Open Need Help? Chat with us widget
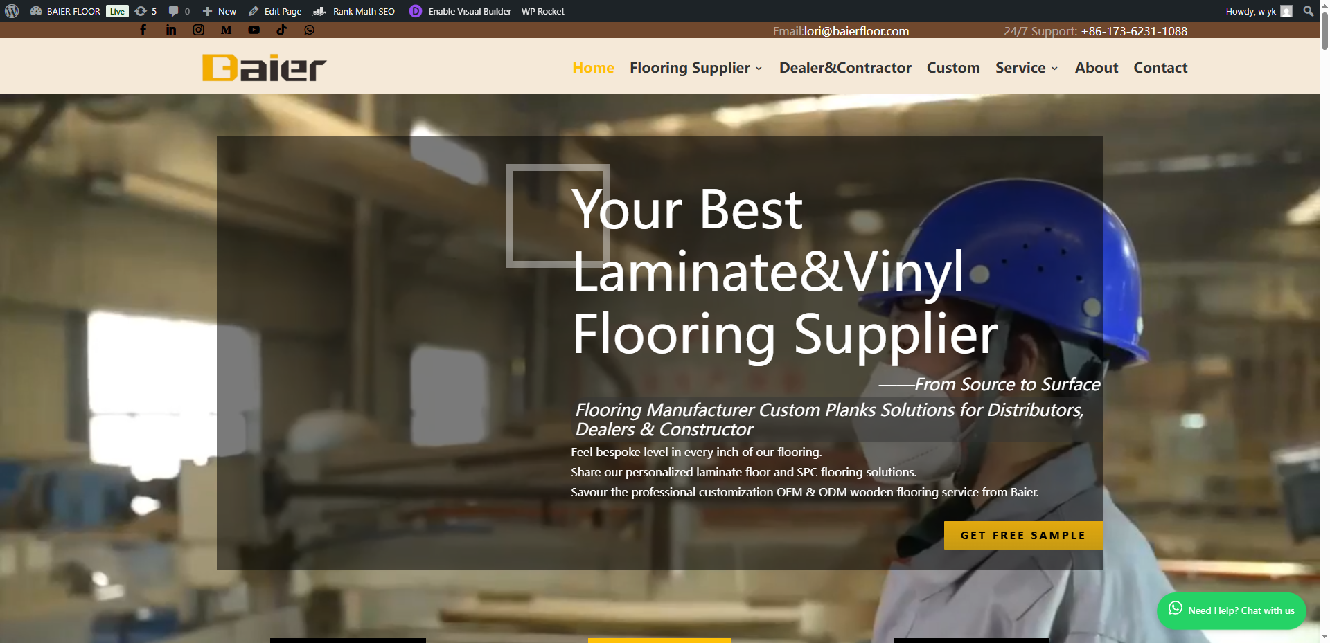Image resolution: width=1330 pixels, height=643 pixels. [1231, 610]
